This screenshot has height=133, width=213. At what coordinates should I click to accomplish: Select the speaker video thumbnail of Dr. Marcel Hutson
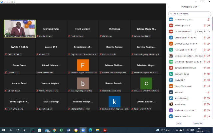[19, 29]
